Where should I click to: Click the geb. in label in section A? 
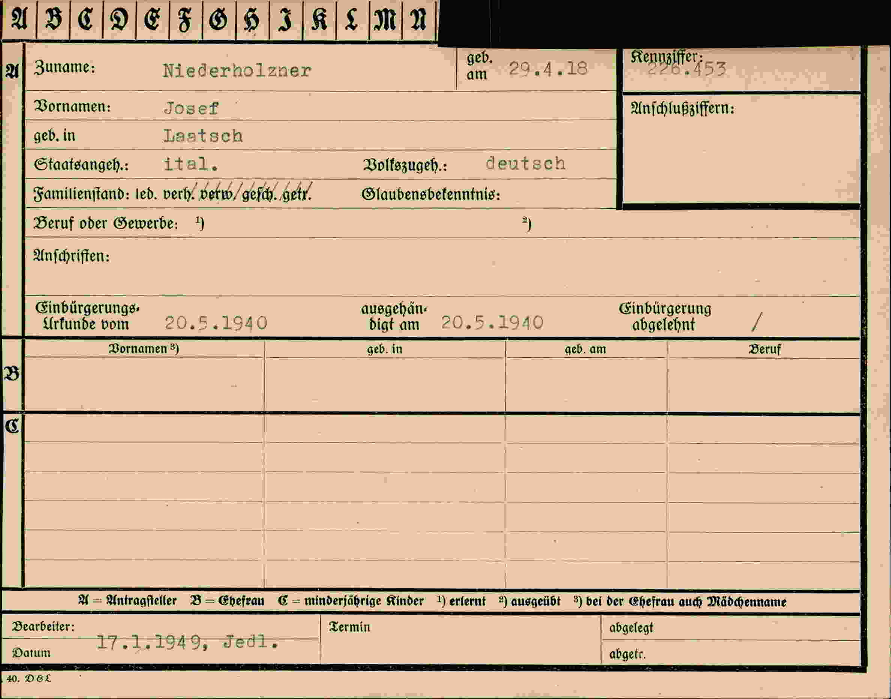tap(54, 135)
